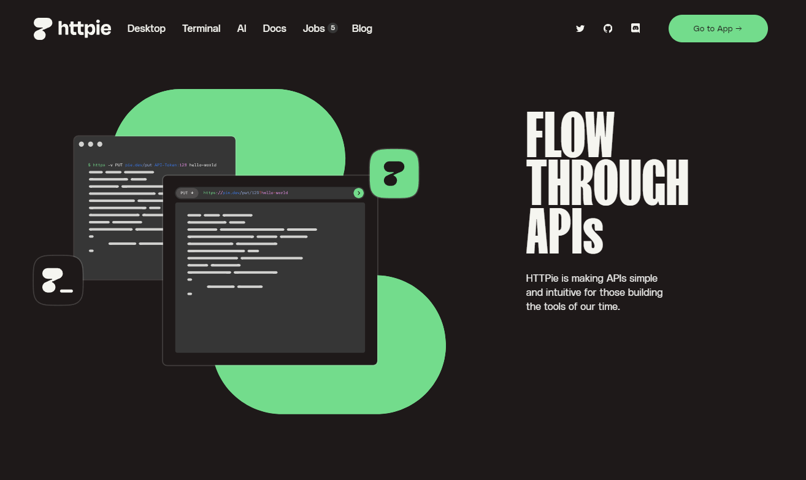Open the Twitter icon link

(x=580, y=28)
